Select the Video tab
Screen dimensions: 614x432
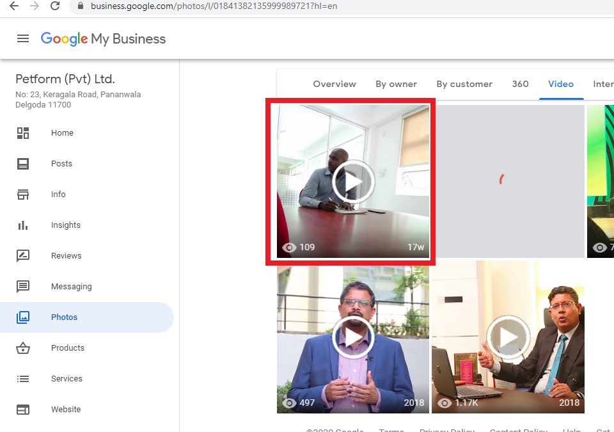pyautogui.click(x=561, y=84)
